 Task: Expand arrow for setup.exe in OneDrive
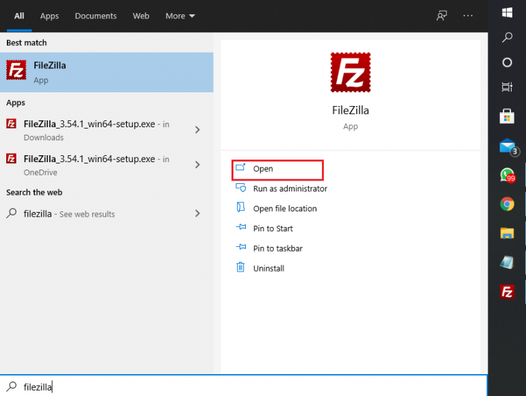click(x=197, y=165)
